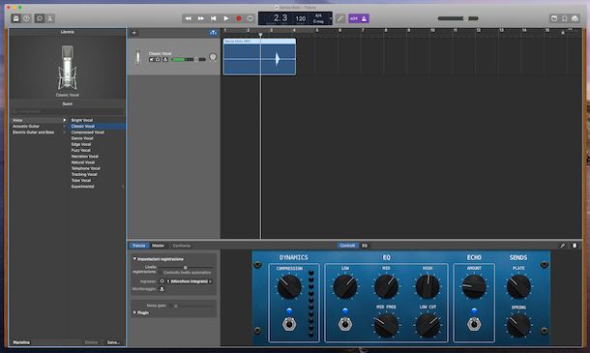
Task: Click the time signature and key display
Action: click(318, 18)
